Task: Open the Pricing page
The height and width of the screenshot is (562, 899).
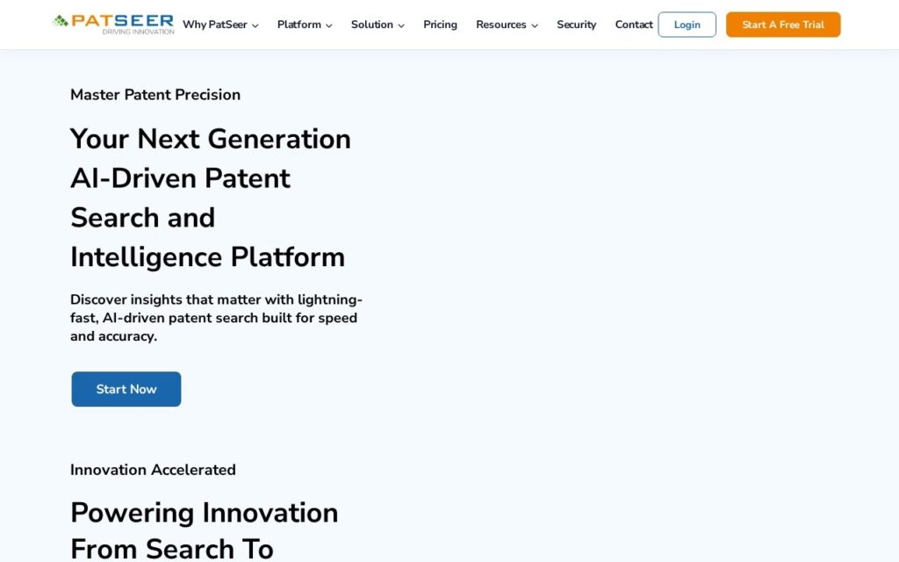Action: [440, 25]
